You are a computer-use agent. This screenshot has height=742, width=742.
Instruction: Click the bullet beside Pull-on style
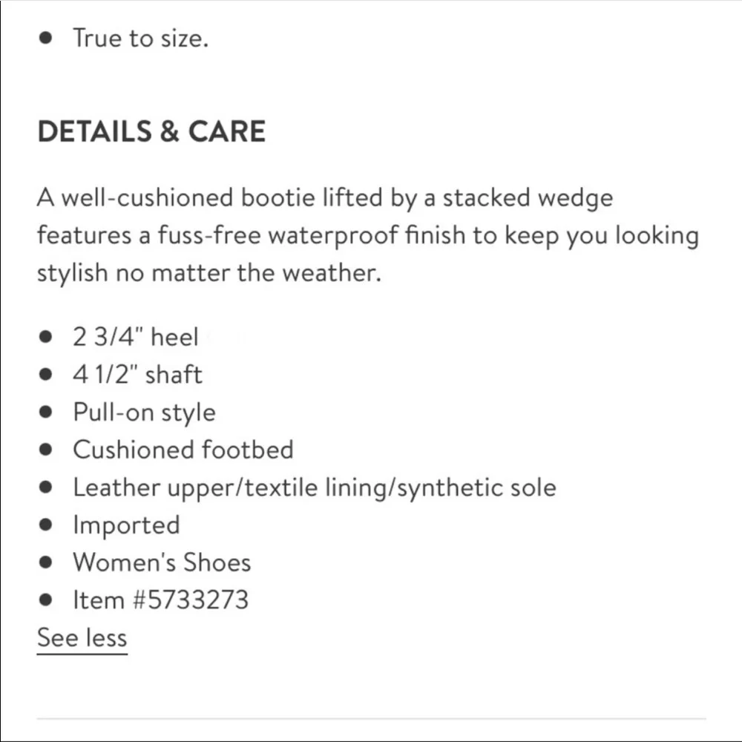(x=47, y=413)
